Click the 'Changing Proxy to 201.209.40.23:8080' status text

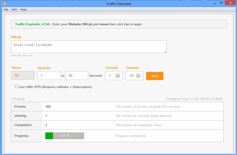coord(194,99)
